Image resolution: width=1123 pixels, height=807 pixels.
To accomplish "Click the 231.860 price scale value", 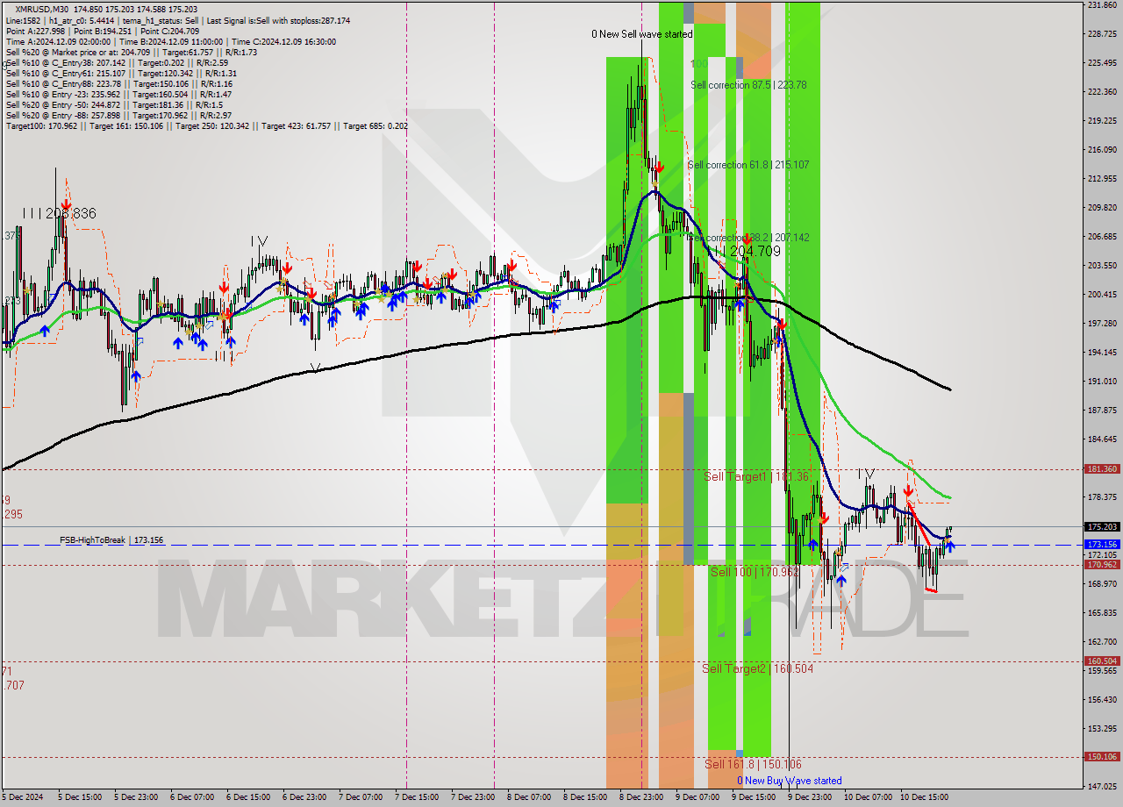I will [x=1102, y=5].
